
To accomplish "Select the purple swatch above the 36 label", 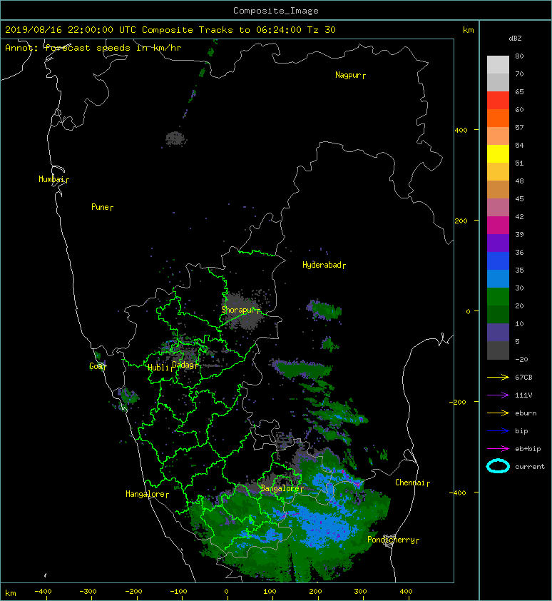I will tap(498, 243).
